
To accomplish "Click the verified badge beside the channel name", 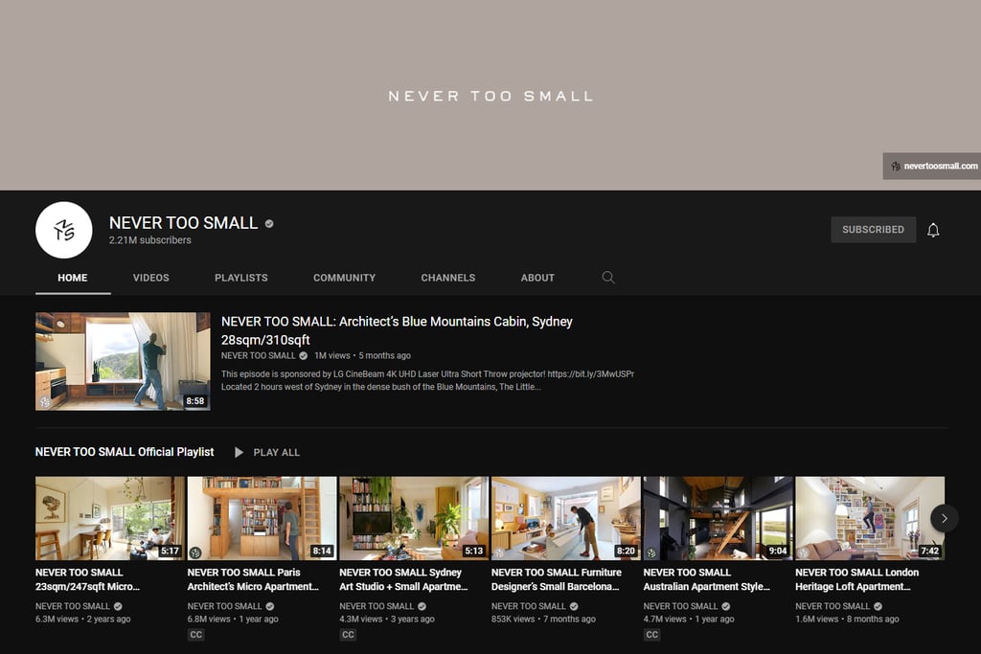I will point(269,223).
